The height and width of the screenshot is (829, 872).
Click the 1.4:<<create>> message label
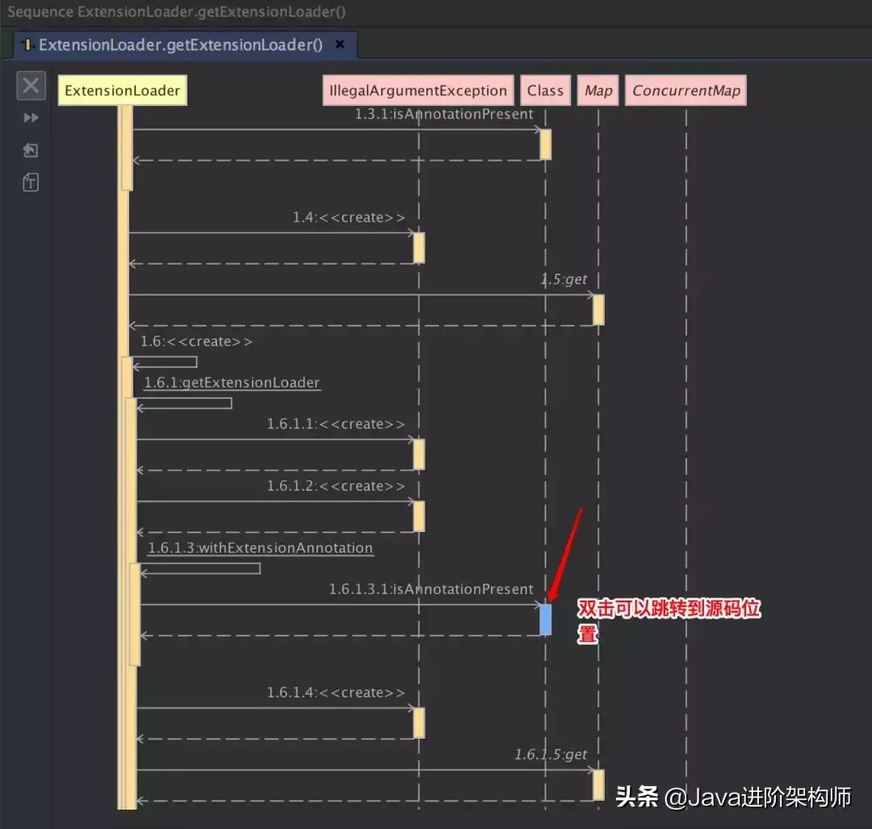349,217
